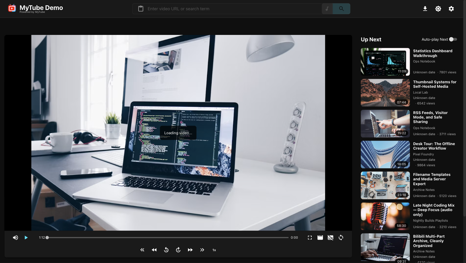Image resolution: width=466 pixels, height=263 pixels.
Task: Focus the video URL or search field
Action: pyautogui.click(x=233, y=9)
